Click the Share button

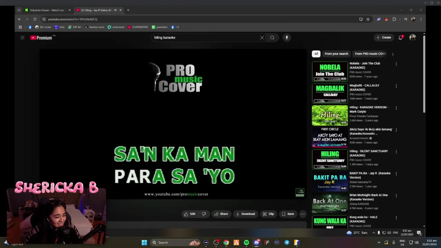(221, 214)
